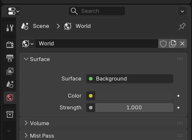
Task: Unlink world data with X button
Action: [x=182, y=44]
